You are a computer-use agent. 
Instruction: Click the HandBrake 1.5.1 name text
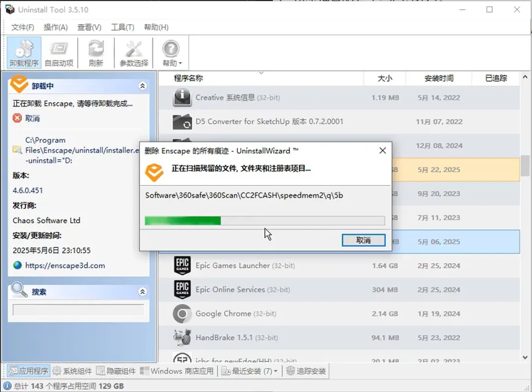(224, 337)
